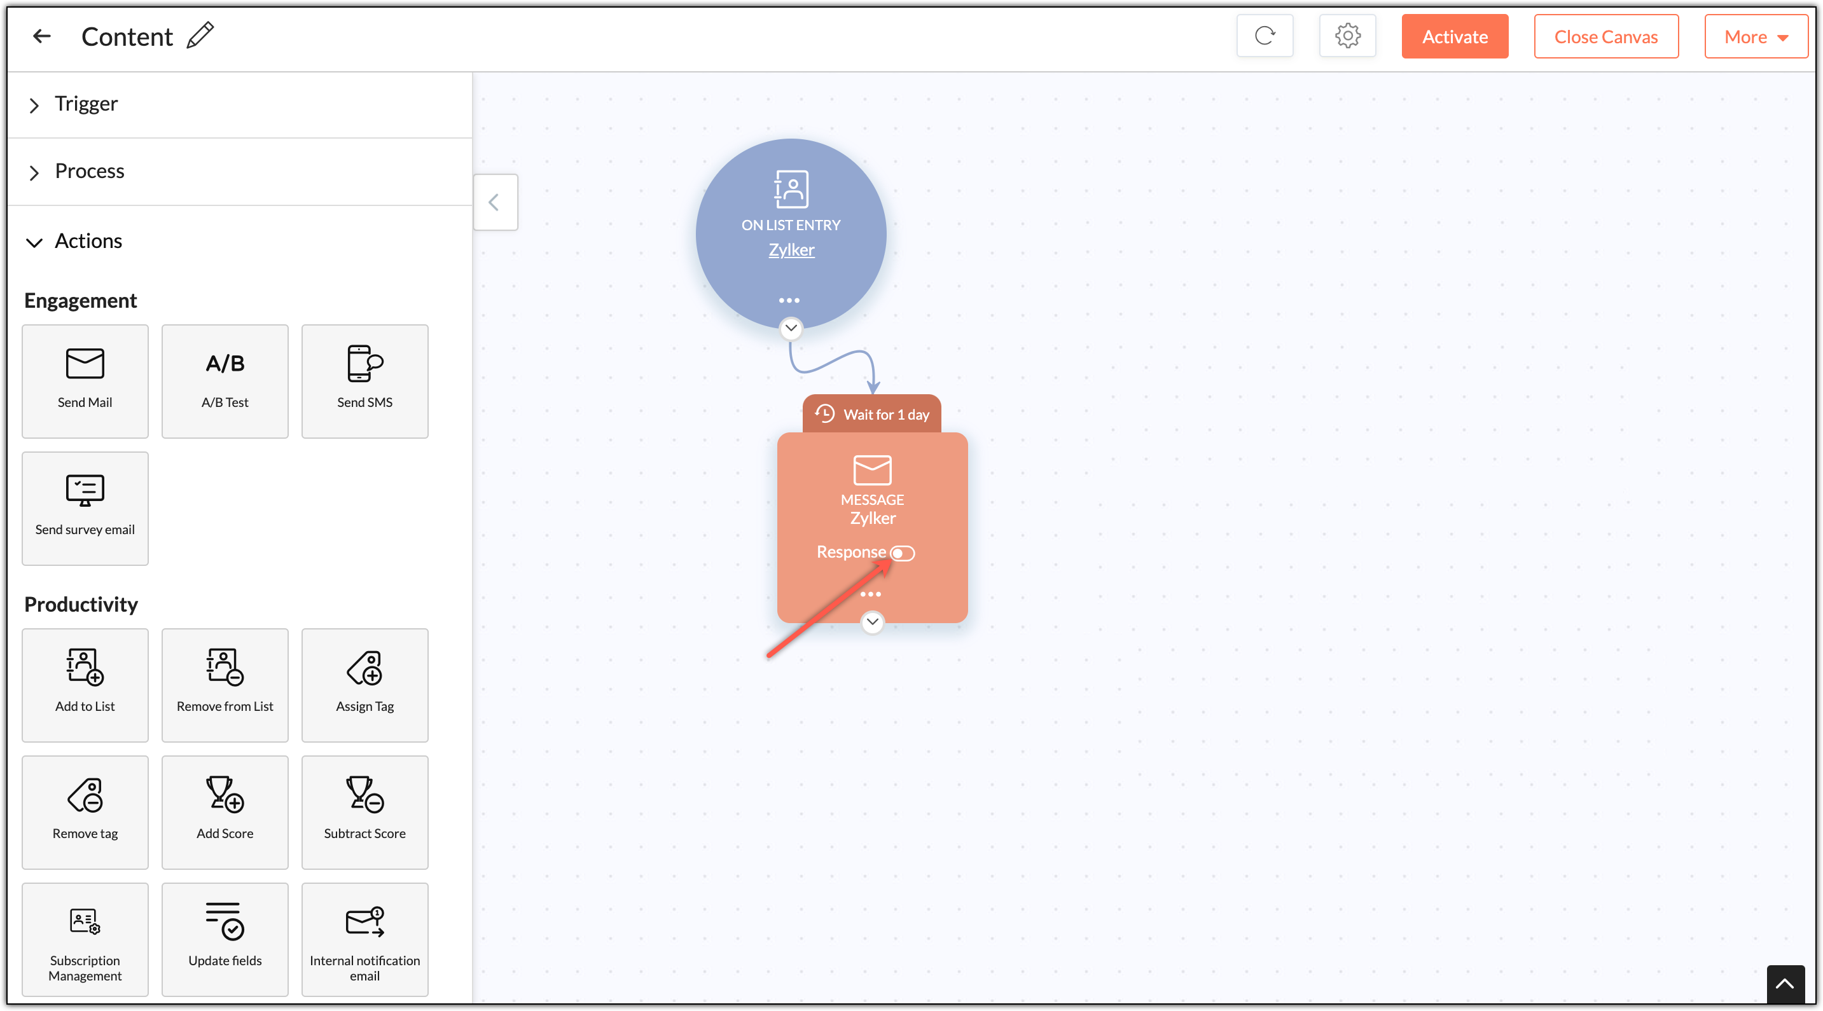
Task: Expand the Trigger section
Action: click(x=239, y=104)
